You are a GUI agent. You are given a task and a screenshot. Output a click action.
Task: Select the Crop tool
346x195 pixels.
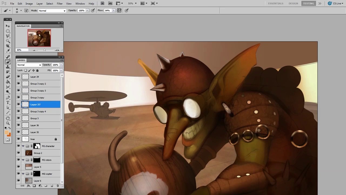8,46
